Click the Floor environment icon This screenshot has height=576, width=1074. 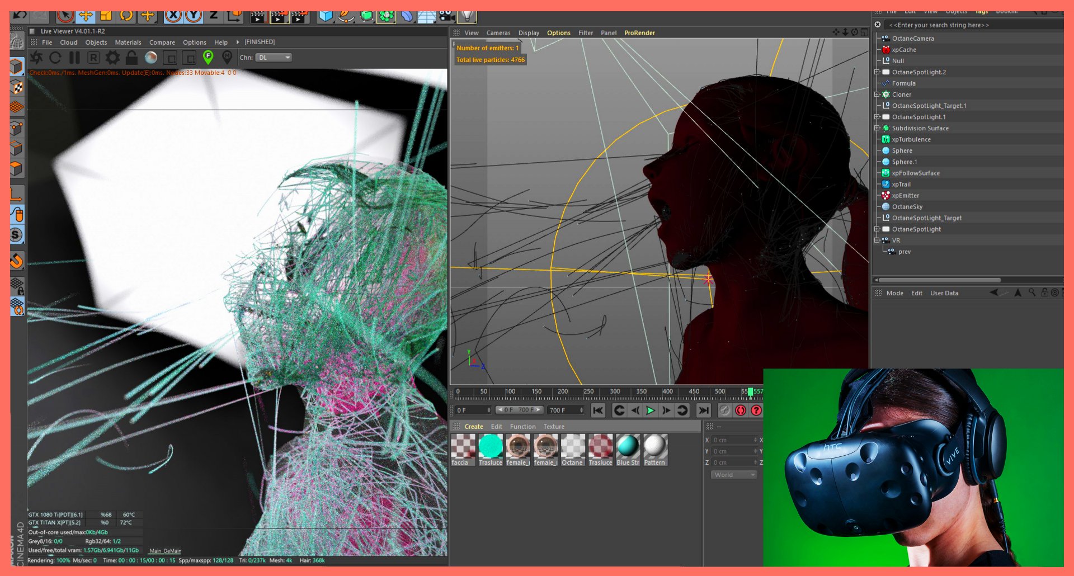pos(426,16)
